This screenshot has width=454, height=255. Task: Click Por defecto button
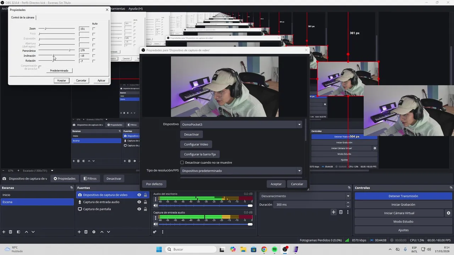click(x=154, y=184)
